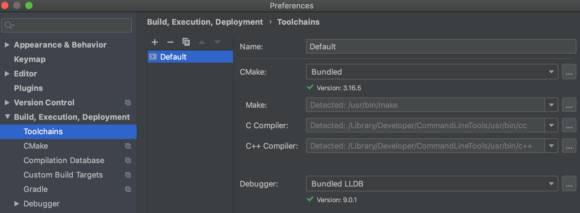Move toolchain down with arrow icon
Image resolution: width=580 pixels, height=213 pixels.
(x=217, y=42)
